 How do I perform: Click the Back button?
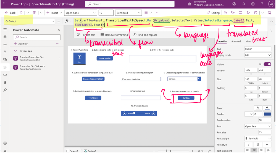[x=10, y=13]
